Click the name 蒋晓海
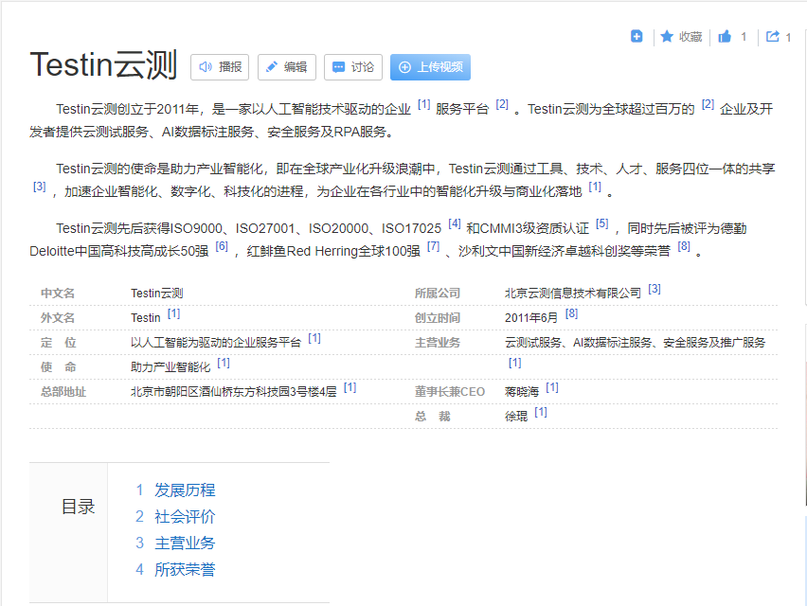This screenshot has height=606, width=807. click(521, 392)
